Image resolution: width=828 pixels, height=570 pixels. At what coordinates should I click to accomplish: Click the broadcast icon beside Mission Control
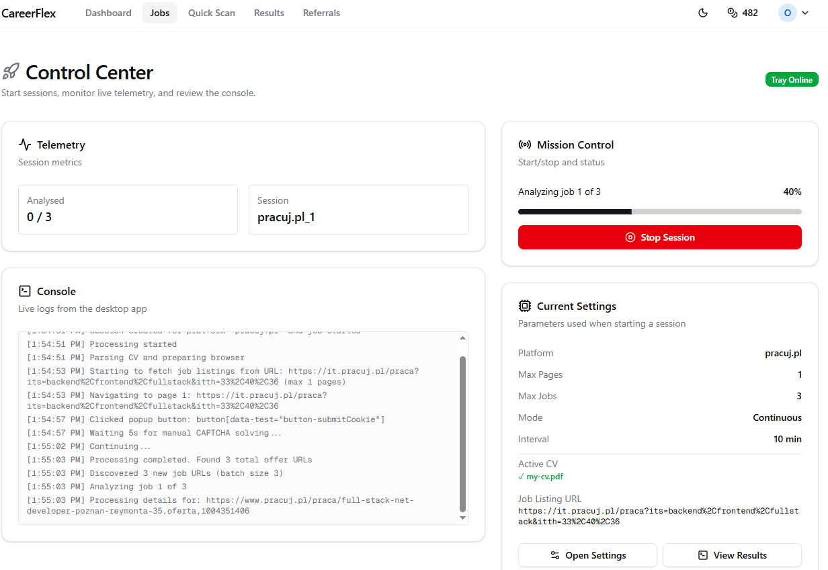point(524,144)
